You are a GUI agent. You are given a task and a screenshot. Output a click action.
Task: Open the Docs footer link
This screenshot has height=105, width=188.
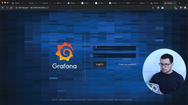(x=55, y=100)
